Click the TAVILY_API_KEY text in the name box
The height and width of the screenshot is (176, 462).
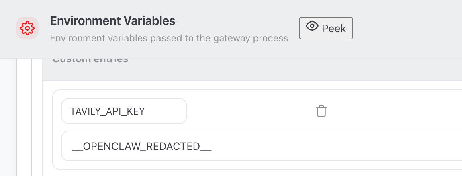[107, 111]
